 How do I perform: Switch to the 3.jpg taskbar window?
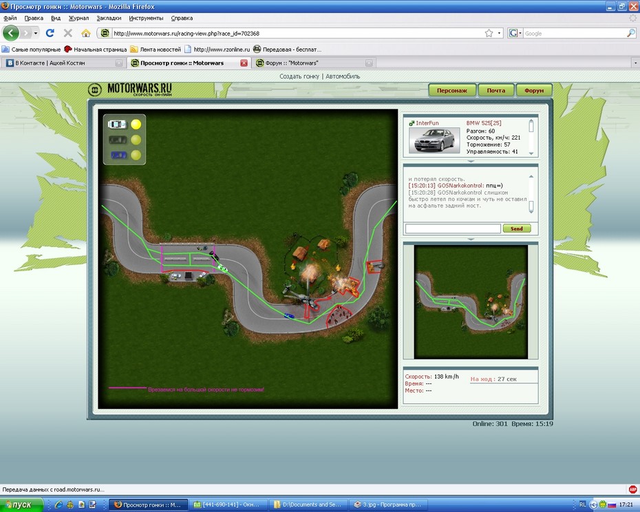[x=389, y=504]
